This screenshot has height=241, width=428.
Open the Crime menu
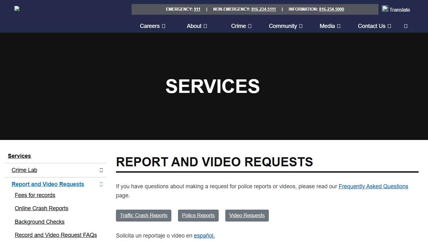241,26
